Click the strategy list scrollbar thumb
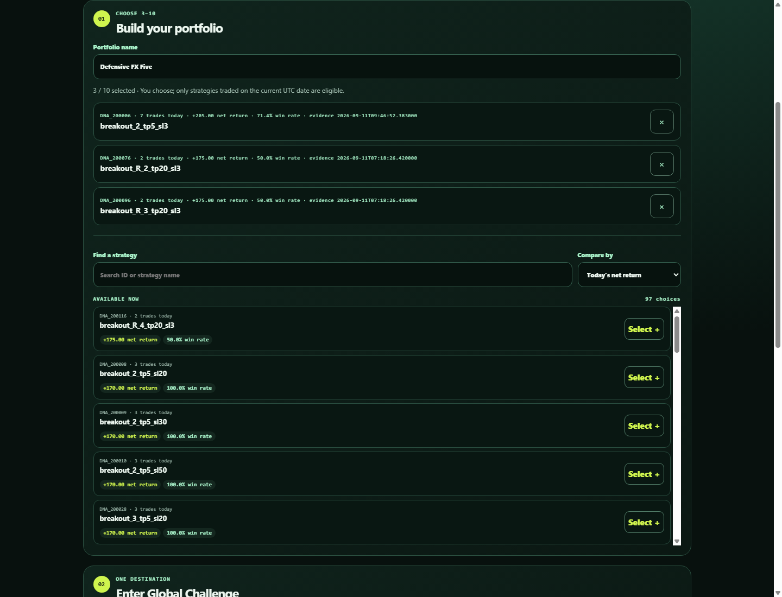 [x=677, y=334]
